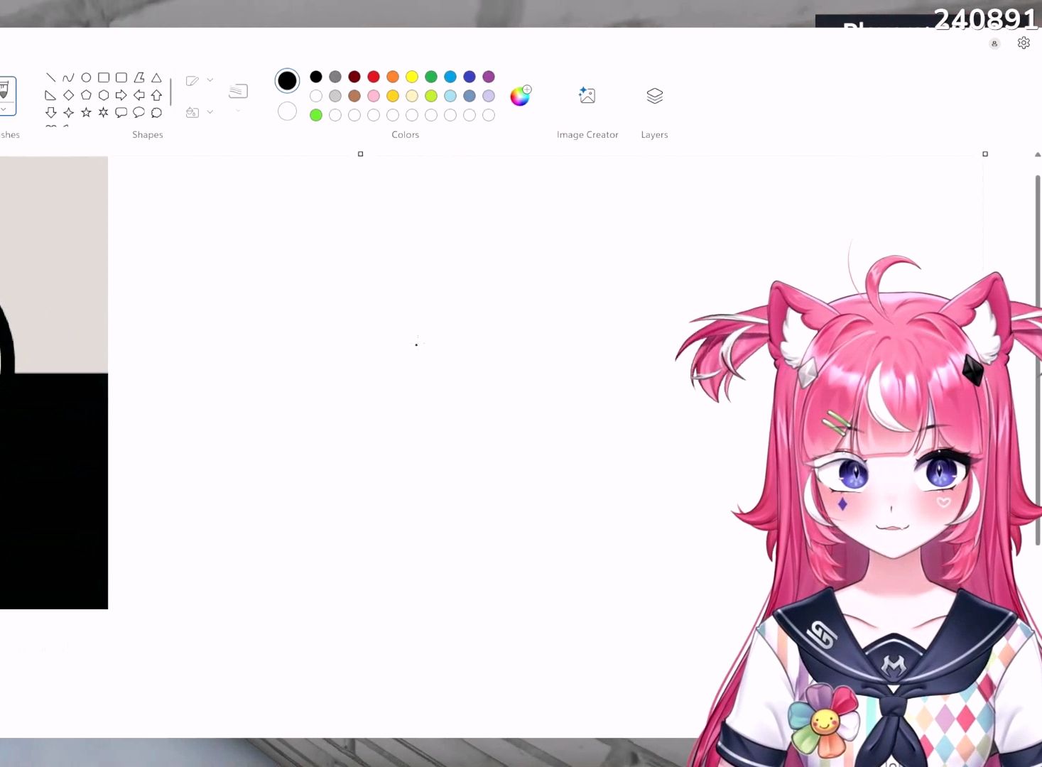Pick the turquoise blue palette color
Screen dimensions: 1042x767
click(x=450, y=77)
